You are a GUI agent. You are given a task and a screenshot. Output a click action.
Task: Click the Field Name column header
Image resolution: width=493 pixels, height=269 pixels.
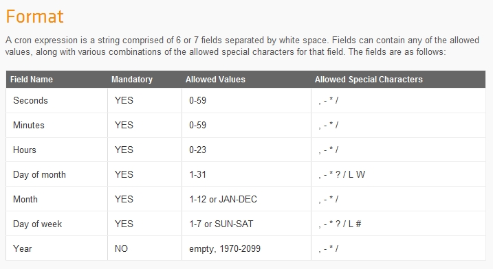[32, 80]
